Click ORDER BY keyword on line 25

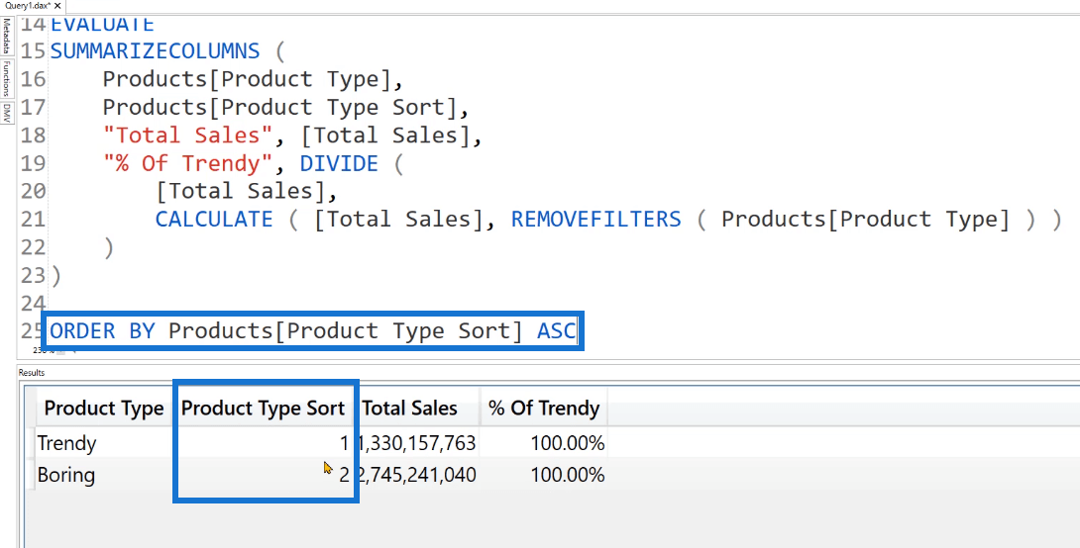(103, 331)
